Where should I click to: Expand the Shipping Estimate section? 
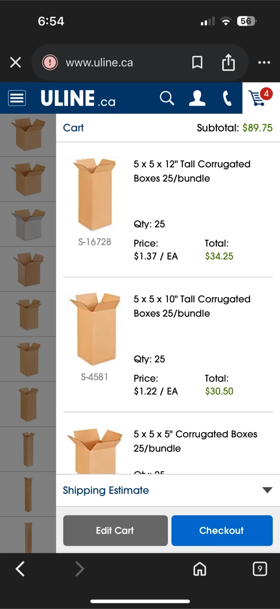pos(106,490)
